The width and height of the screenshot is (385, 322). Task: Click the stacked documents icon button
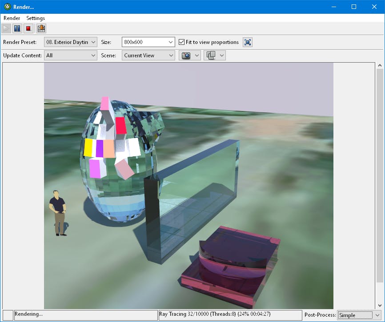pos(211,56)
